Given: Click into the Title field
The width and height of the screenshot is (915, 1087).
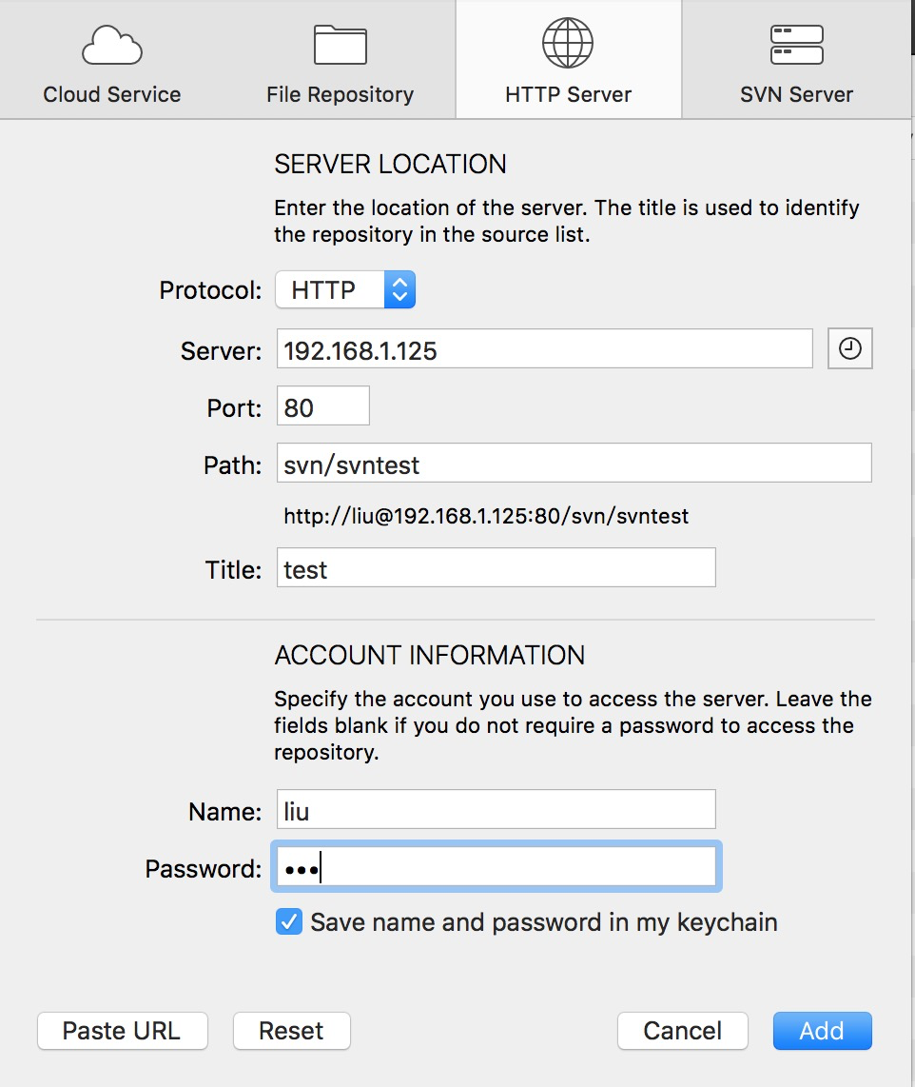Looking at the screenshot, I should (x=496, y=567).
